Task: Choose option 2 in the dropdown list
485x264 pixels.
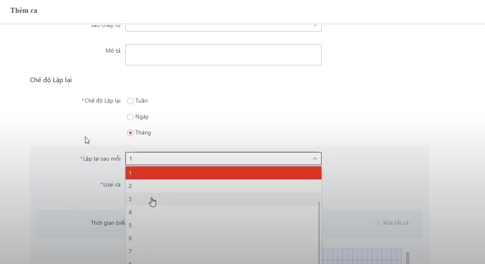Action: 223,186
